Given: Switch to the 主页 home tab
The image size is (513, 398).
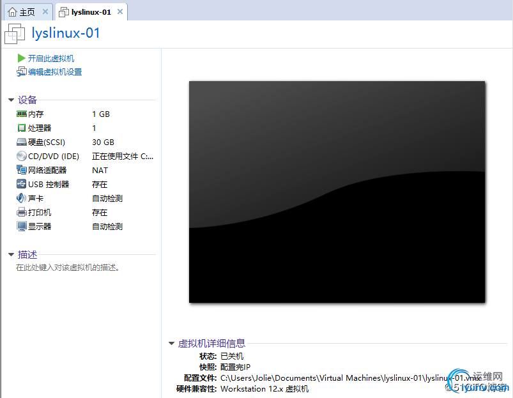Looking at the screenshot, I should click(x=27, y=12).
